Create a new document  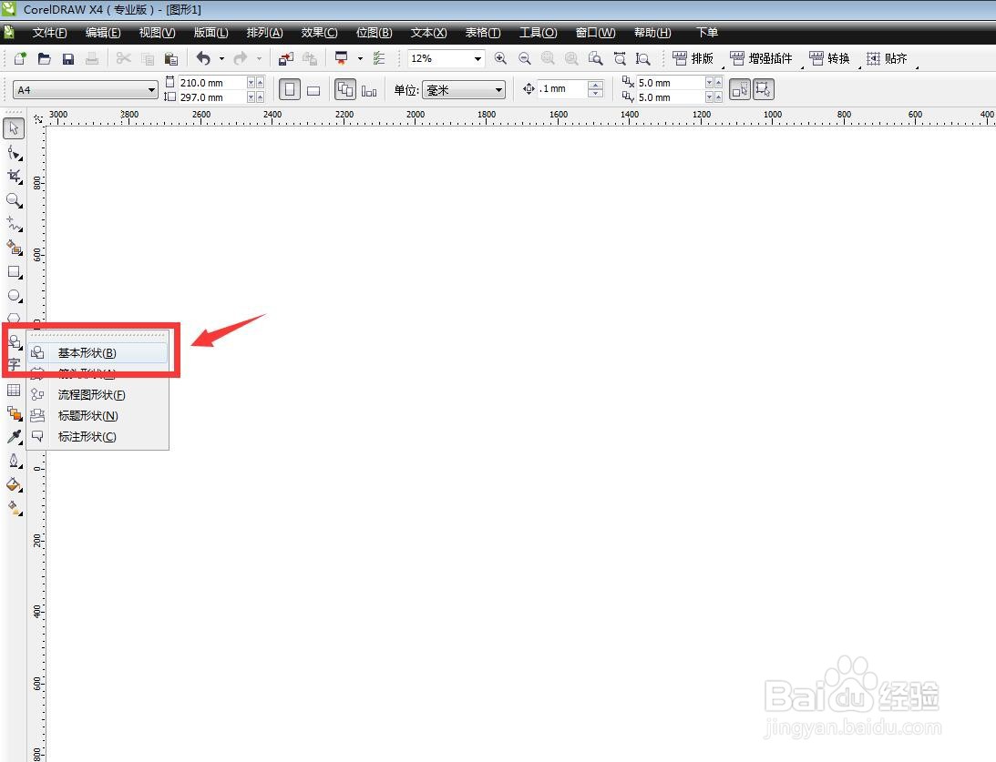tap(20, 59)
